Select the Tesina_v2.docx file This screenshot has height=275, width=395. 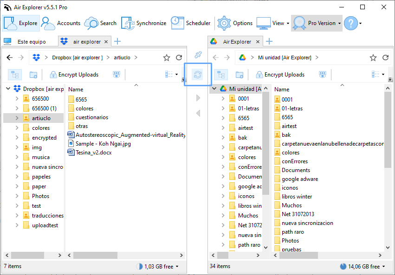coord(90,153)
